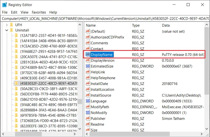Click the string icon next to (Default)
This screenshot has height=137, width=210.
88,31
